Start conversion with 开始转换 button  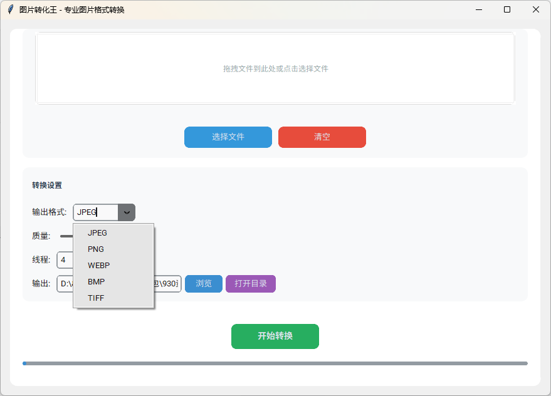coord(275,336)
